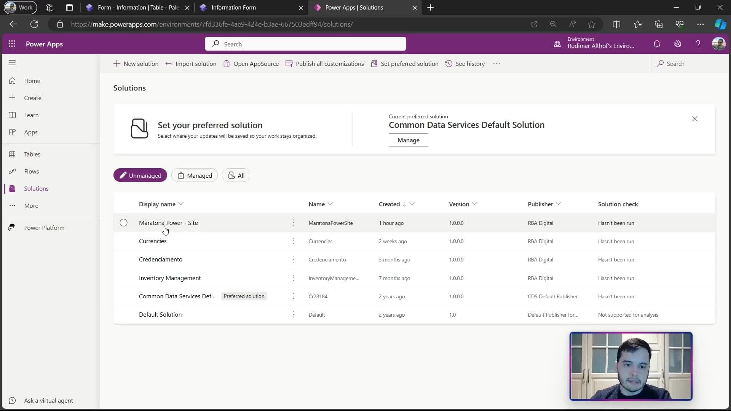Open Solutions in left navigation
The height and width of the screenshot is (411, 731).
tap(36, 189)
